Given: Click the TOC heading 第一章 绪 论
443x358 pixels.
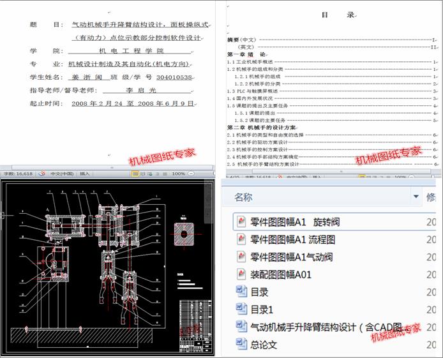Looking at the screenshot, I should (246, 54).
